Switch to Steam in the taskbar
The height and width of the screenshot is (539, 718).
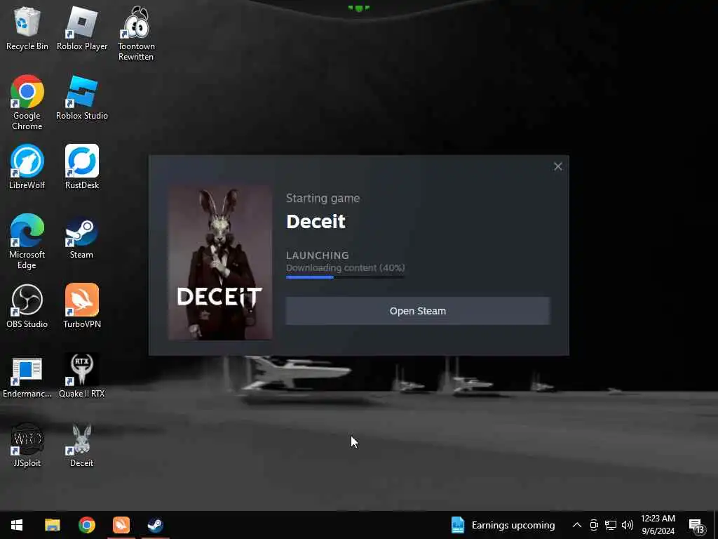pos(156,525)
